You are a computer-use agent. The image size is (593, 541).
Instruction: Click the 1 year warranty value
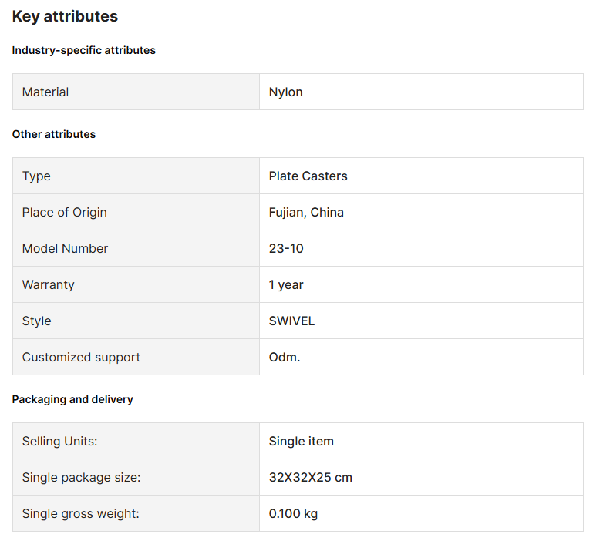(286, 284)
